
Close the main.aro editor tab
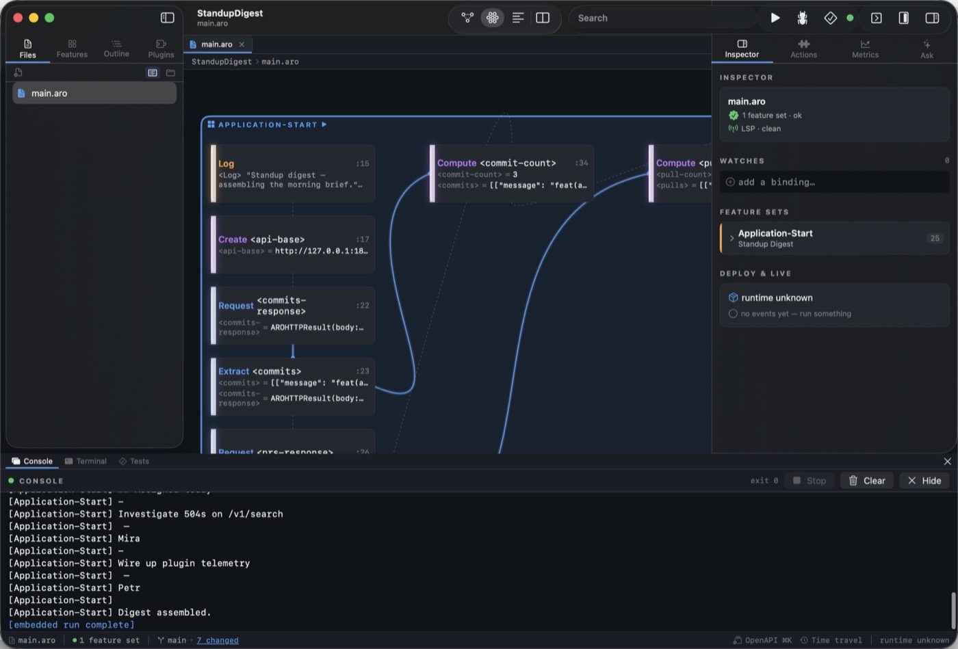(242, 44)
